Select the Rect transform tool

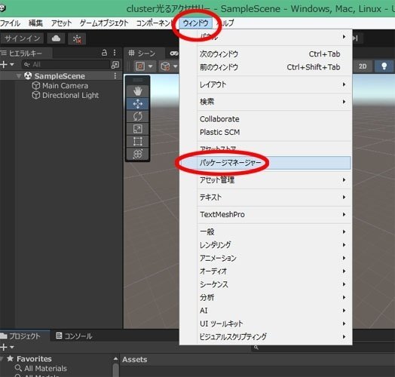(x=137, y=142)
